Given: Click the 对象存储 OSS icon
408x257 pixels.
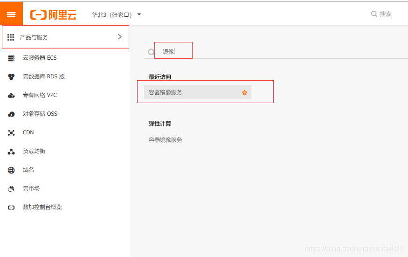Looking at the screenshot, I should pyautogui.click(x=11, y=114).
